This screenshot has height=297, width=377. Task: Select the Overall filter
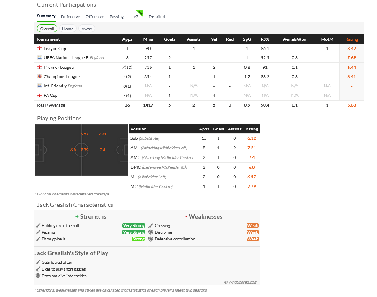tap(47, 29)
